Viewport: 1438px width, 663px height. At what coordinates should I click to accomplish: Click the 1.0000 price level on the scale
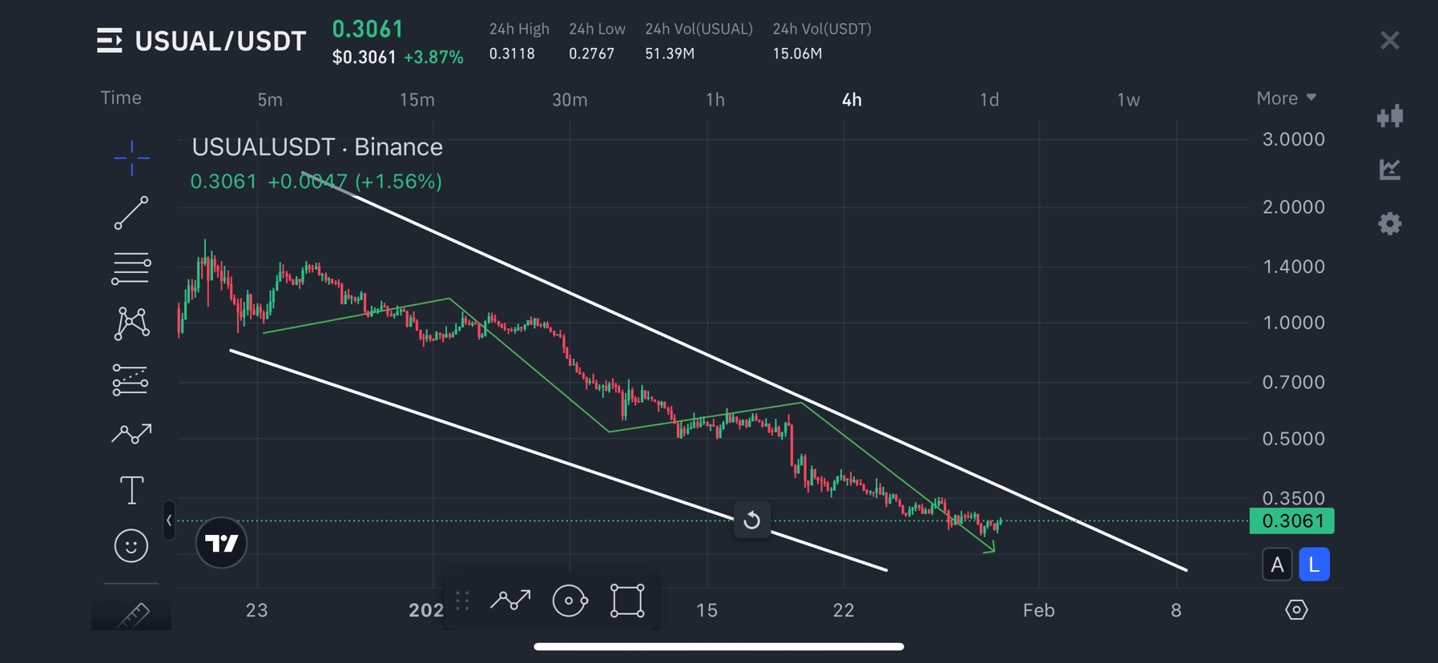click(x=1294, y=323)
